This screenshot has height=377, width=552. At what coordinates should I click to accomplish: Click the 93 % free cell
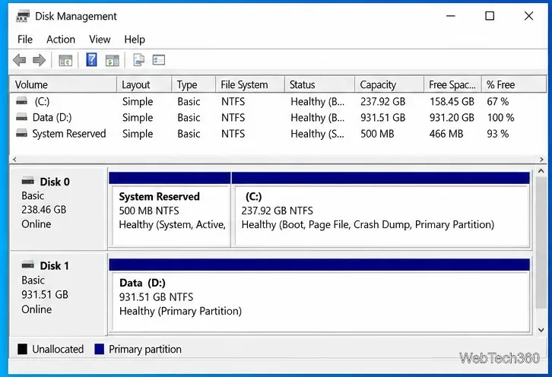tap(498, 134)
